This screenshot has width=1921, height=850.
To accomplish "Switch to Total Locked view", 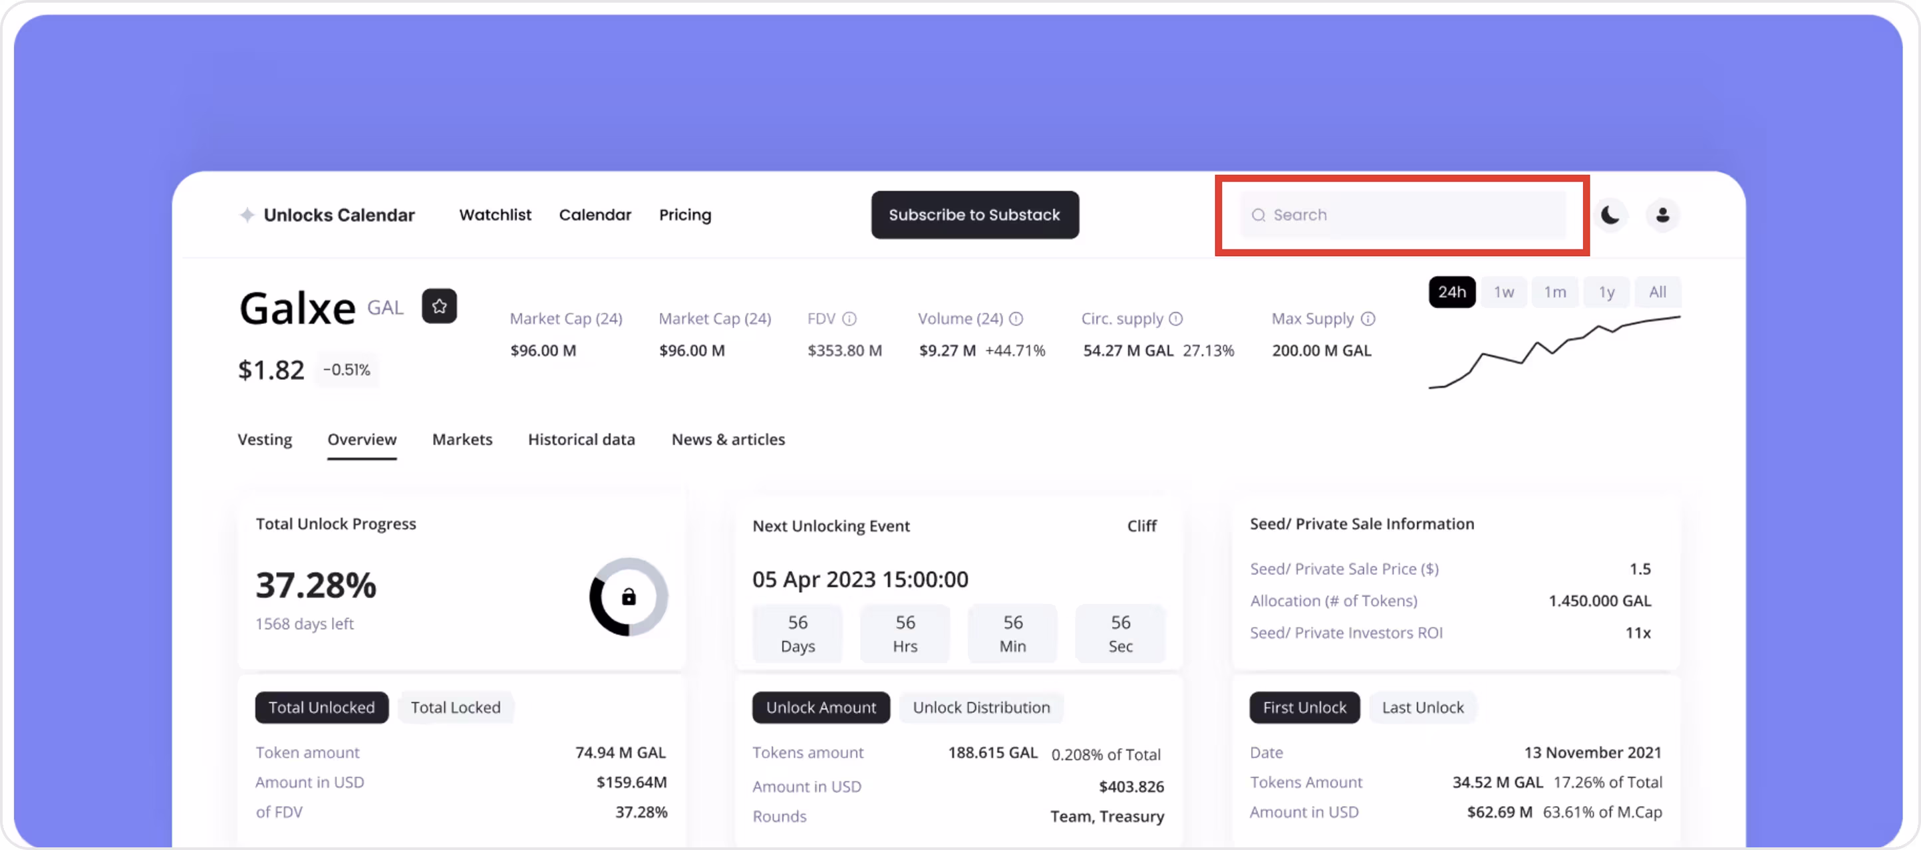I will (455, 707).
